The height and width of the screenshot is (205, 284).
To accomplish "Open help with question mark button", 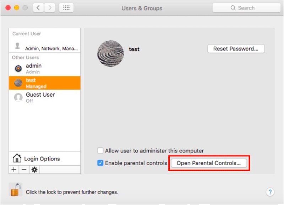I will 270,192.
